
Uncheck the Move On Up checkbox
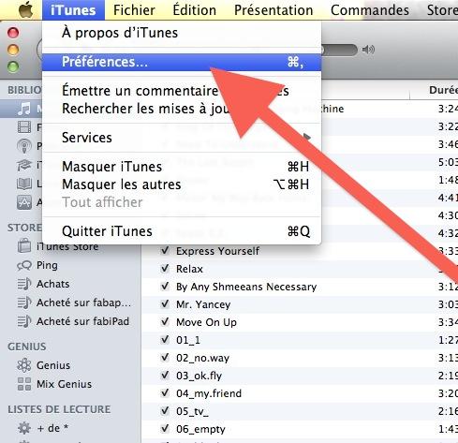click(165, 322)
